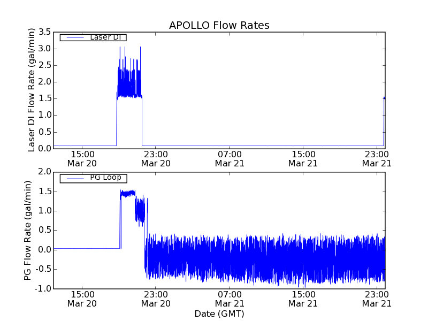Click the 3.5 tick label on top chart
Screen dimensions: 428x321
pyautogui.click(x=45, y=32)
